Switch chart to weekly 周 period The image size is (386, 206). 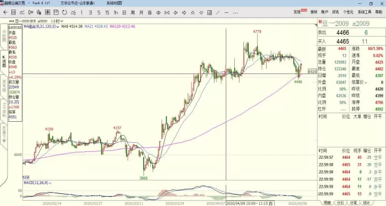click(133, 12)
